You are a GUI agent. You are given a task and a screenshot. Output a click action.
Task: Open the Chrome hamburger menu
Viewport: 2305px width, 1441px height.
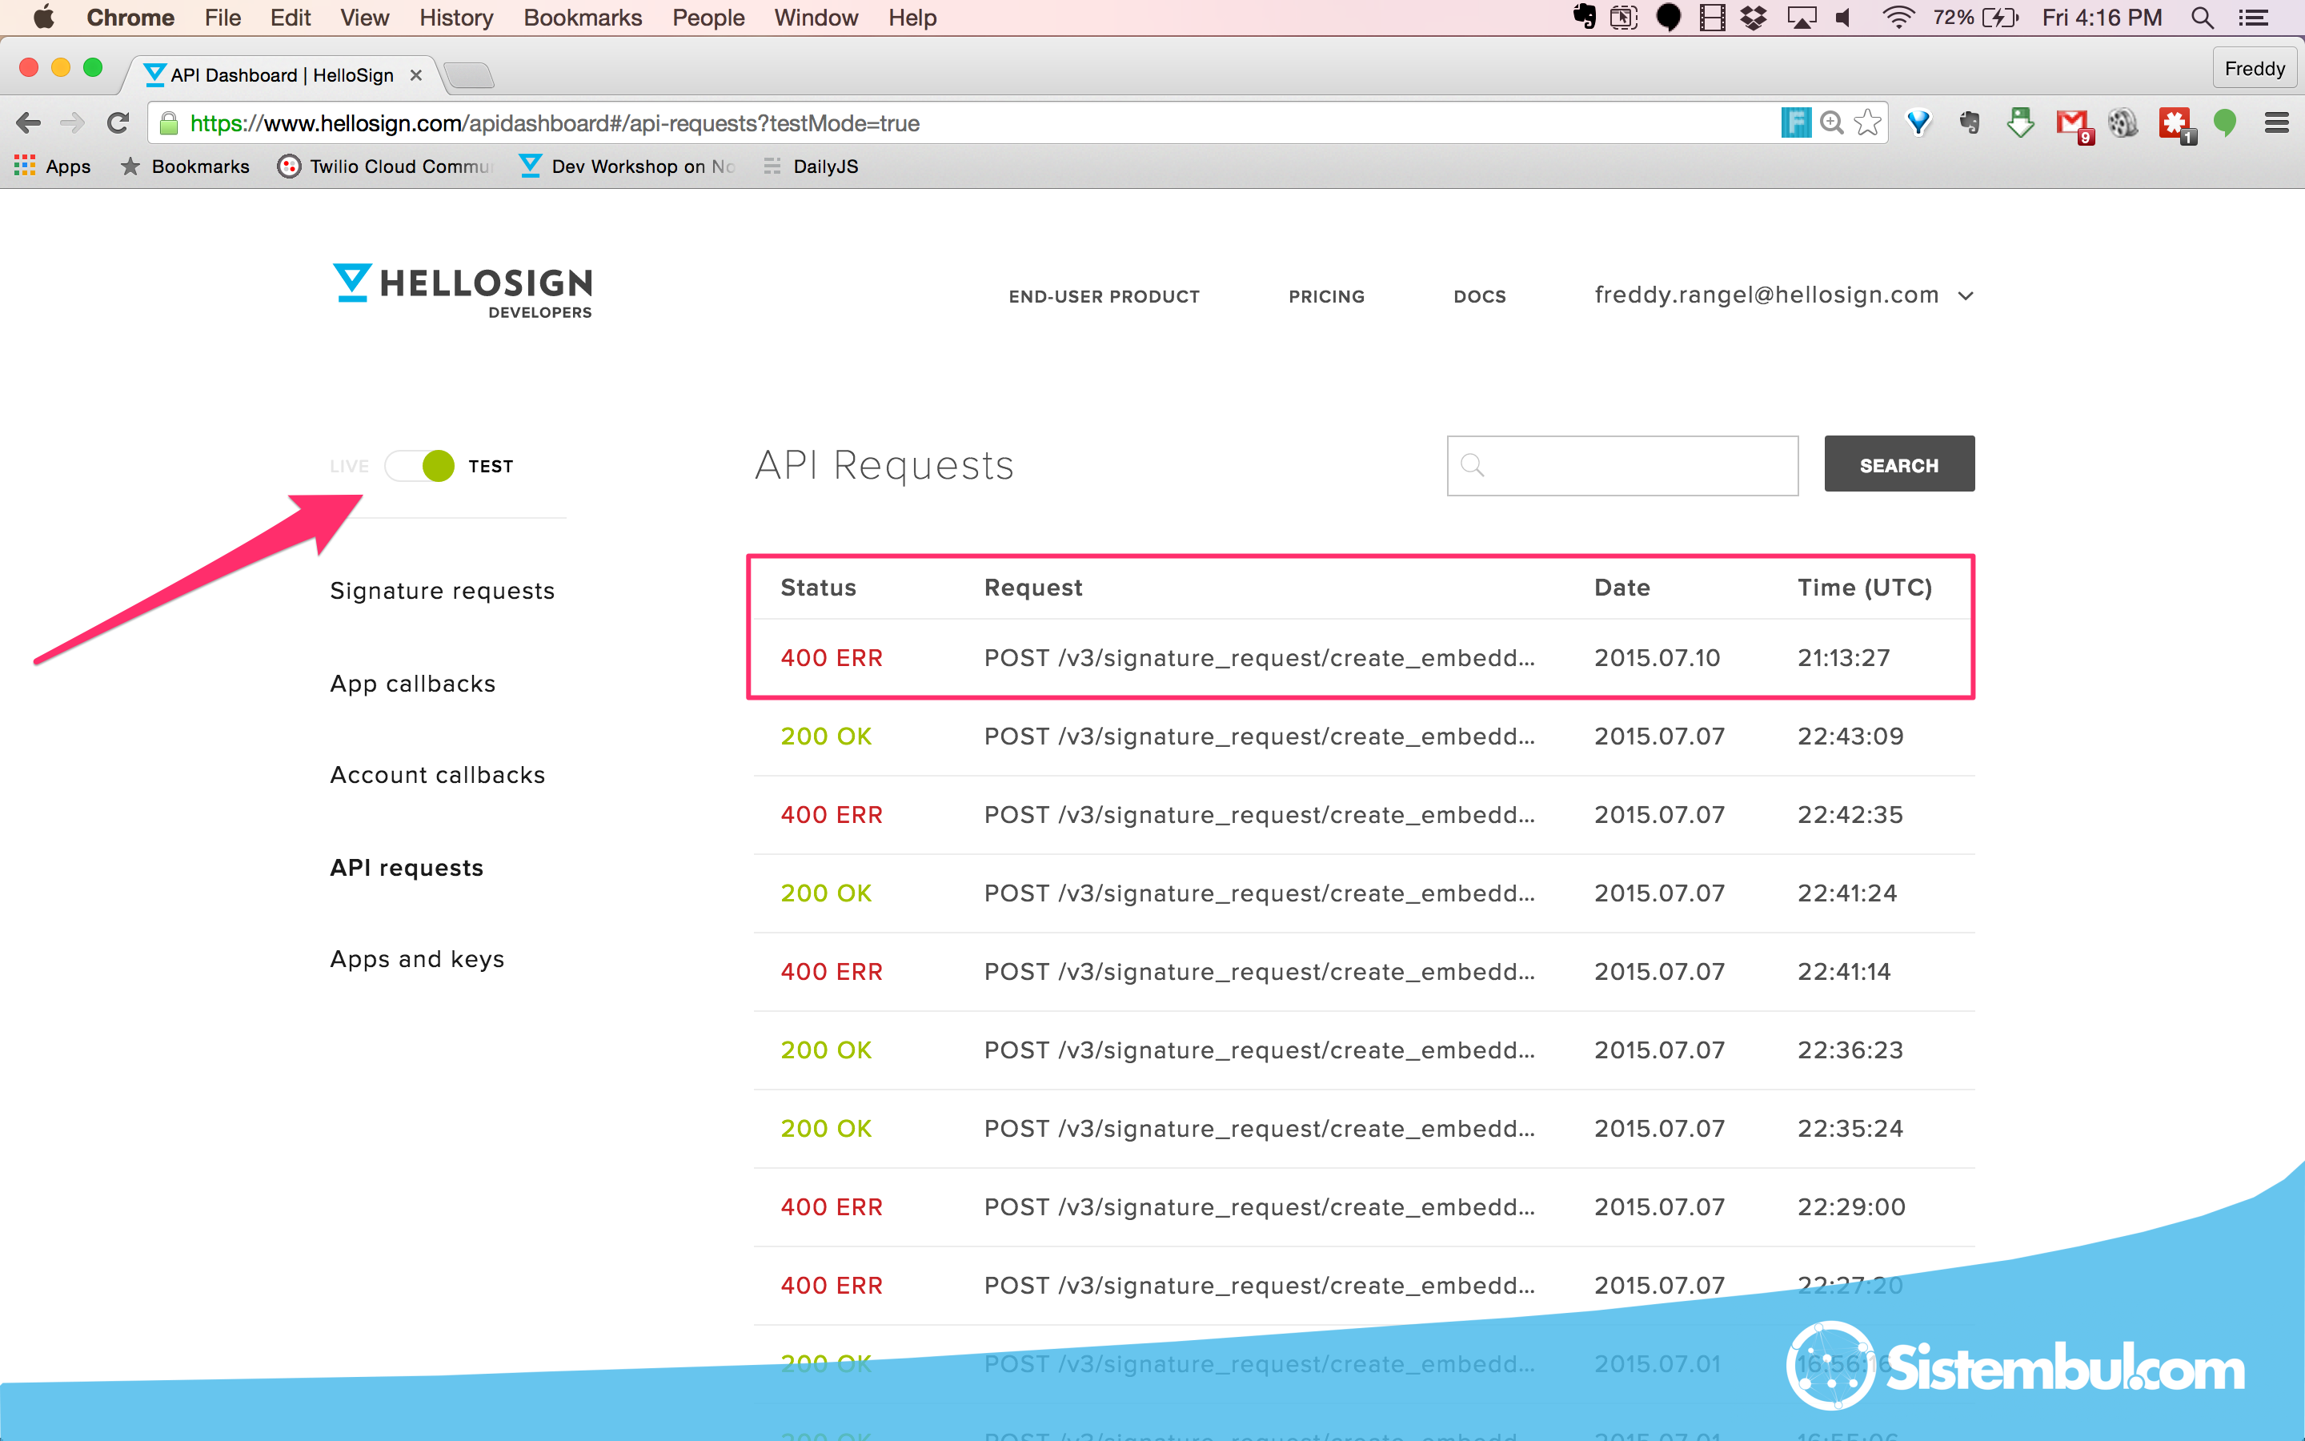[2276, 123]
